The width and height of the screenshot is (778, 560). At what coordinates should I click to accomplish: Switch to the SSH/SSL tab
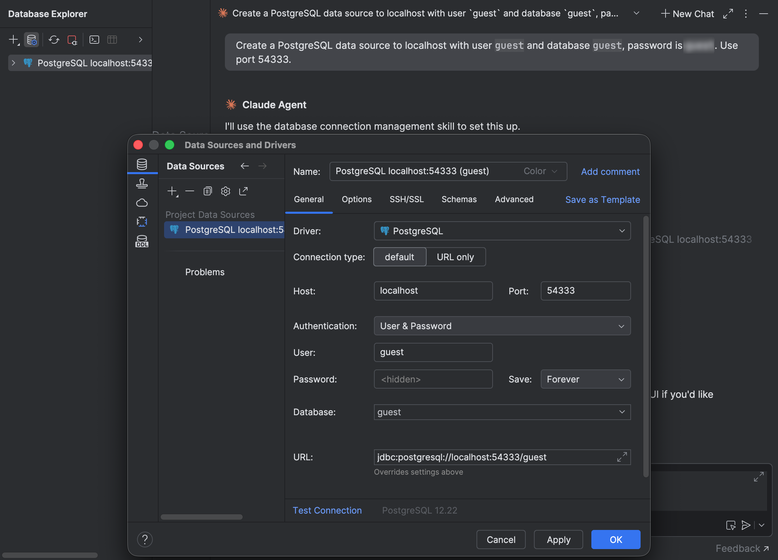tap(406, 199)
